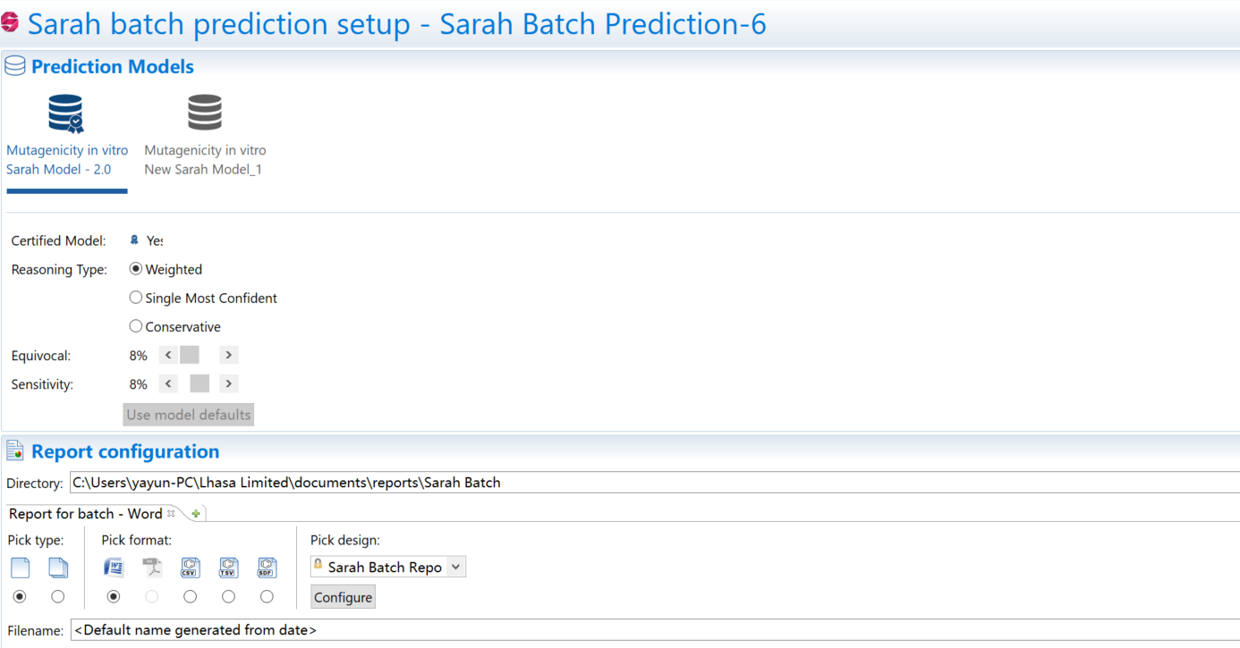This screenshot has width=1240, height=648.
Task: Click the Equivocal 8% value
Action: pyautogui.click(x=138, y=356)
